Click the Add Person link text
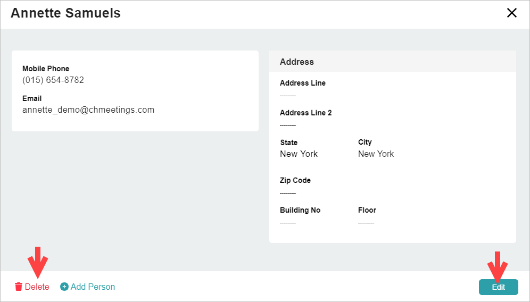Screen dimensions: 530x302 click(93, 287)
